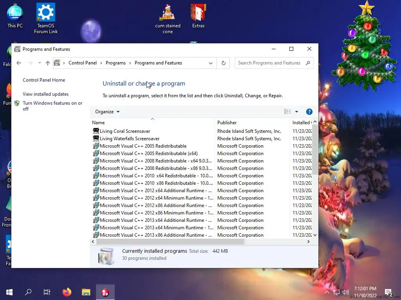Click the horizontal scrollbar thumb
The width and height of the screenshot is (401, 300).
point(170,241)
